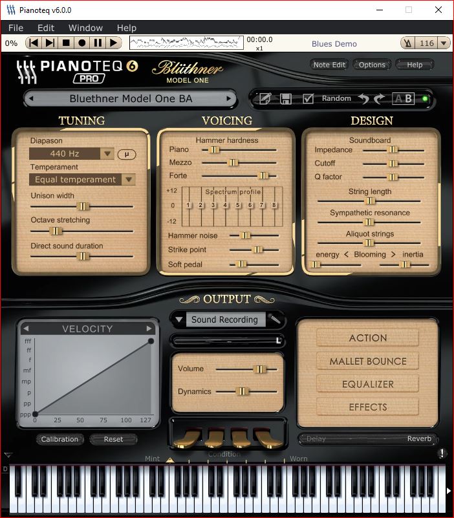
Task: Open the Help menu in menu bar
Action: tap(127, 28)
